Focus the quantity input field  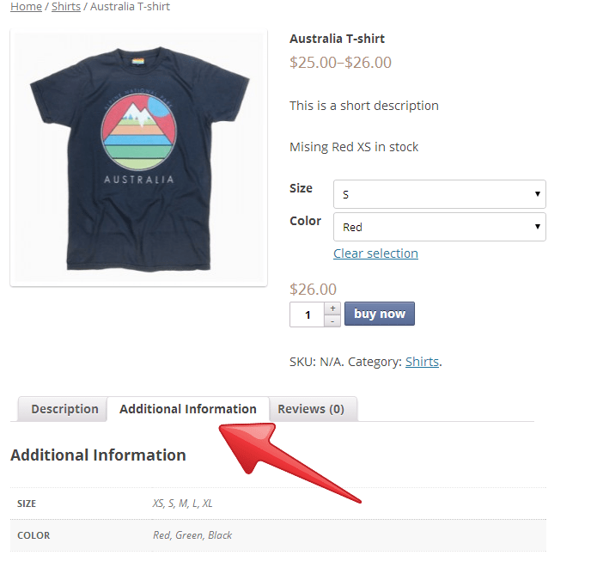[x=308, y=314]
